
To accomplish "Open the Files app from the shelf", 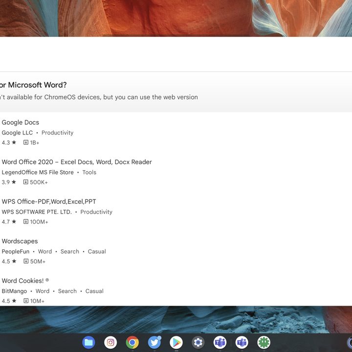I will pyautogui.click(x=88, y=342).
